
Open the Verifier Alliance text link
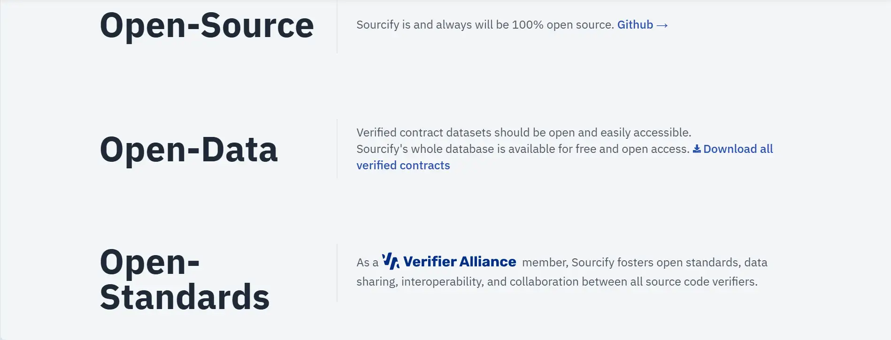pos(460,262)
